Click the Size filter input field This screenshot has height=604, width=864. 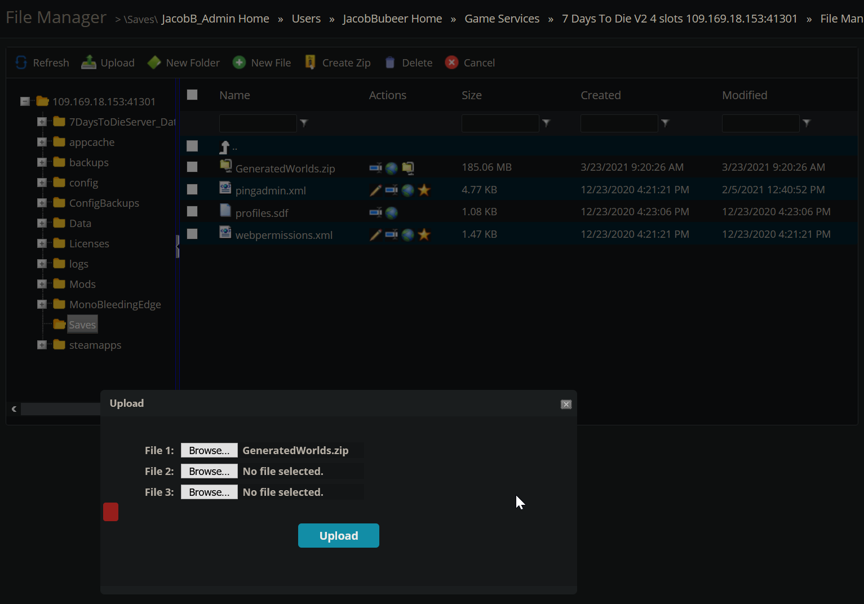coord(500,123)
